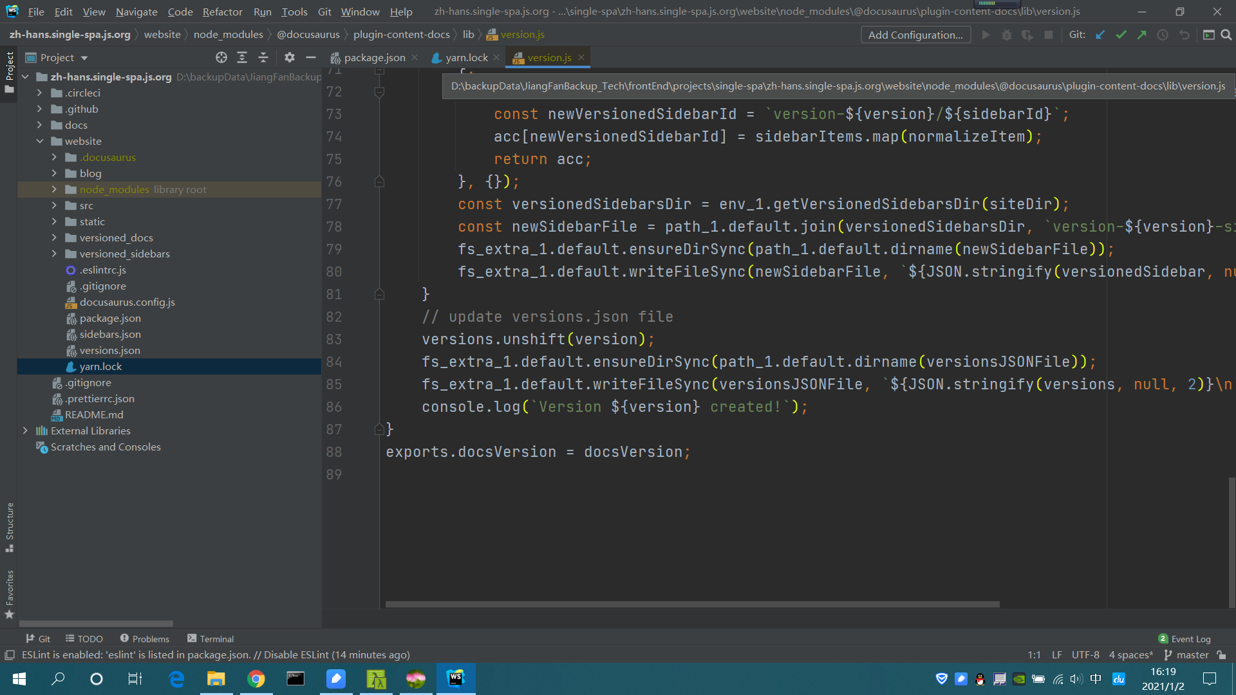Show the TODO panel

click(84, 638)
